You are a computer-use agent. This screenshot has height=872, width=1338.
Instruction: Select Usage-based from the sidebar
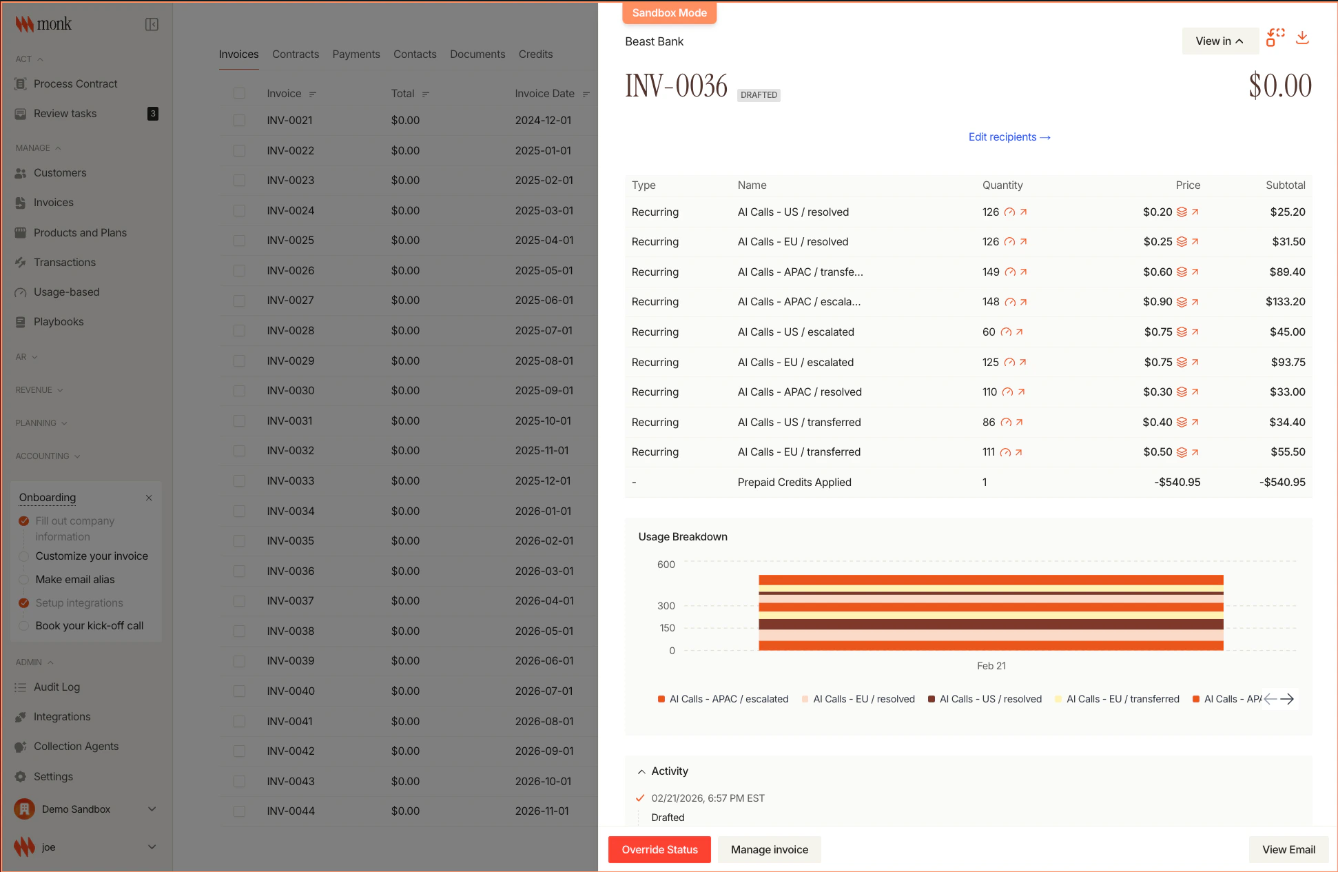66,292
